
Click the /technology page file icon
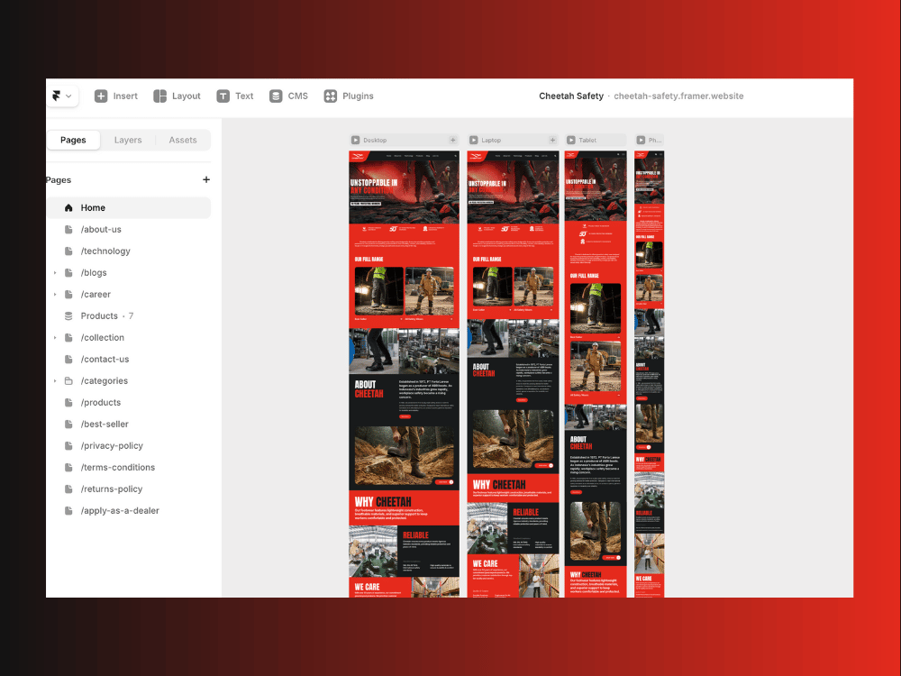[x=68, y=251]
